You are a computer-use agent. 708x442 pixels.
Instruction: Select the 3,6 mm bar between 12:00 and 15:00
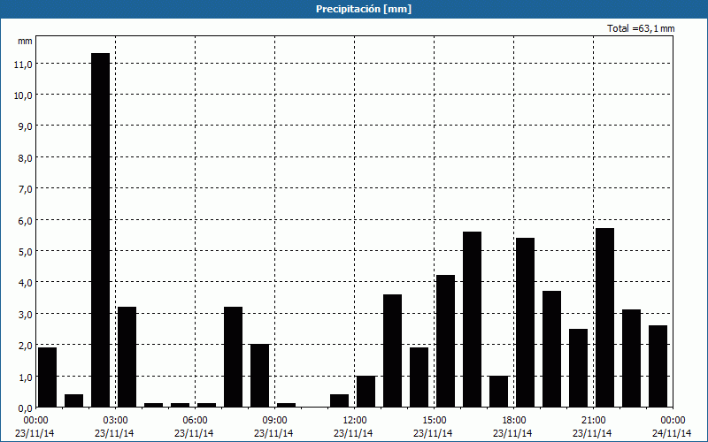point(392,351)
